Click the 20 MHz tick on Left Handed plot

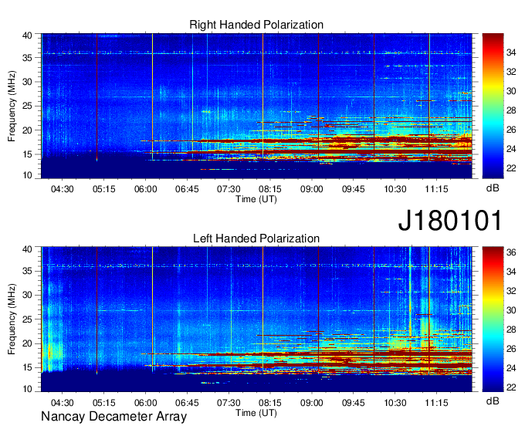click(x=28, y=343)
